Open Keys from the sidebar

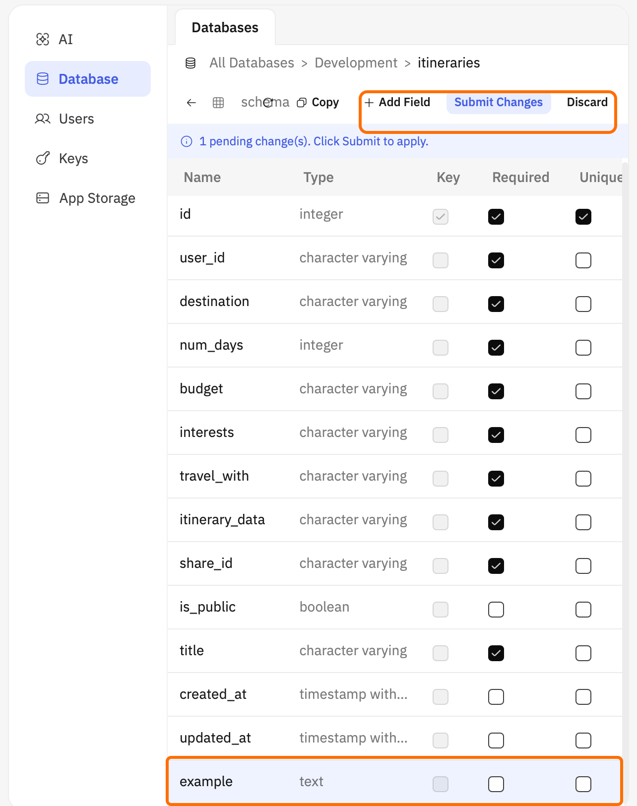88,158
